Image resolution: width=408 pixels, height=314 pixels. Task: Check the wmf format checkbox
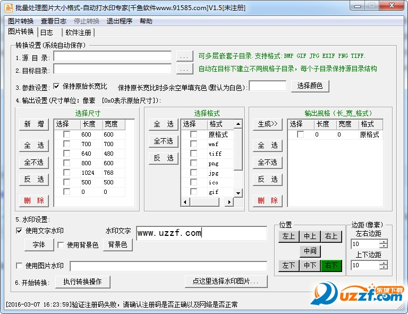(x=193, y=144)
